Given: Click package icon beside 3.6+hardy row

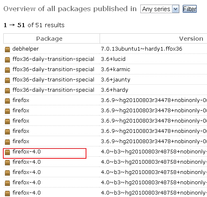Looking at the screenshot, I should (x=7, y=90).
